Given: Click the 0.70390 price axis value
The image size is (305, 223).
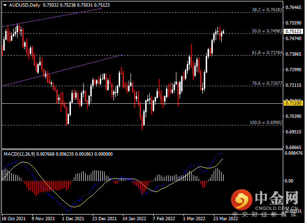Looking at the screenshot, I should [x=293, y=116].
